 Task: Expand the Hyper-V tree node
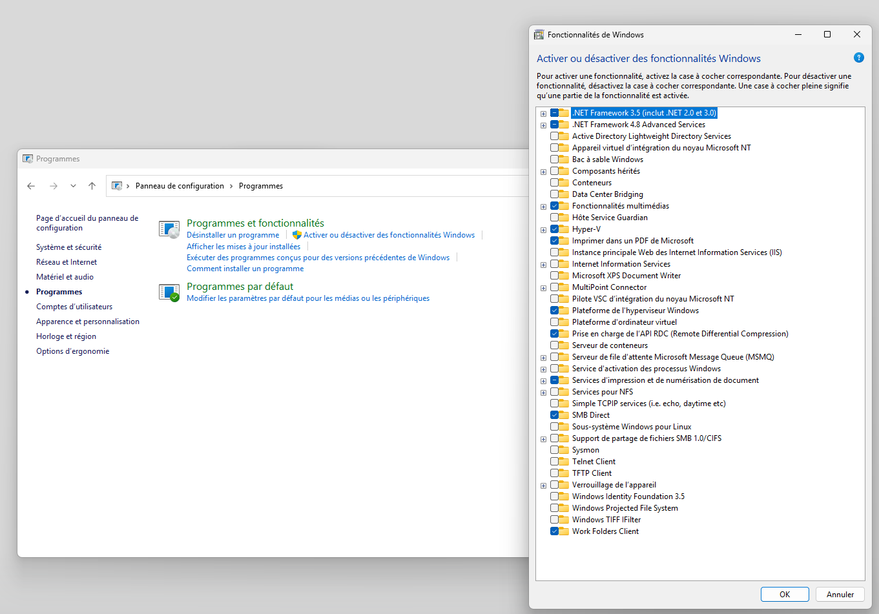[543, 230]
